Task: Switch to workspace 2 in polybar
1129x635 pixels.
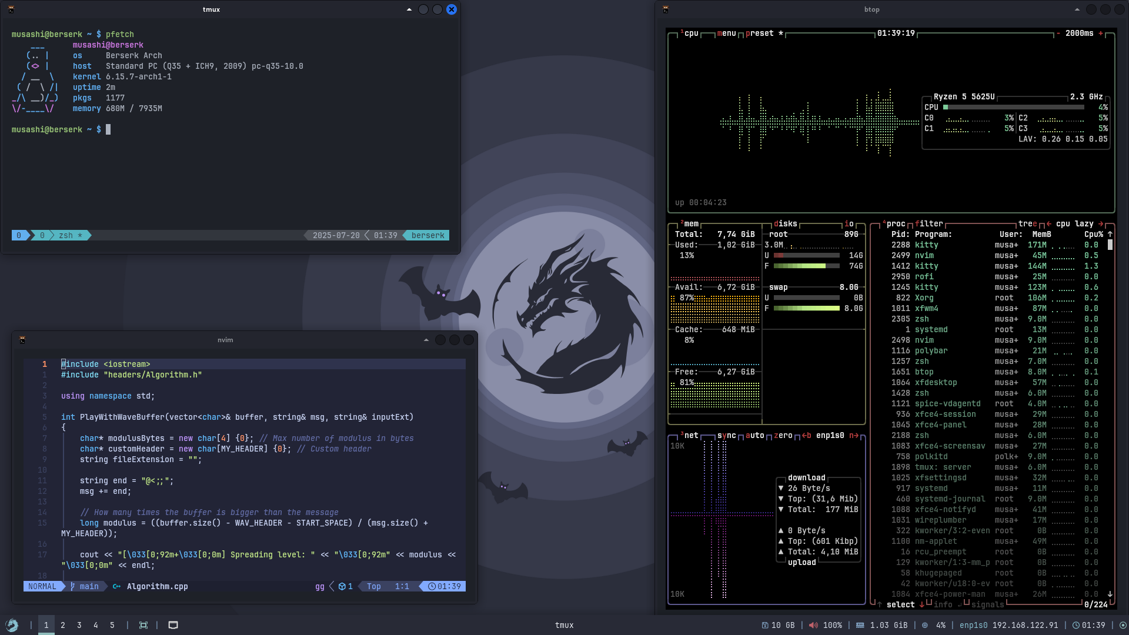Action: pos(63,625)
